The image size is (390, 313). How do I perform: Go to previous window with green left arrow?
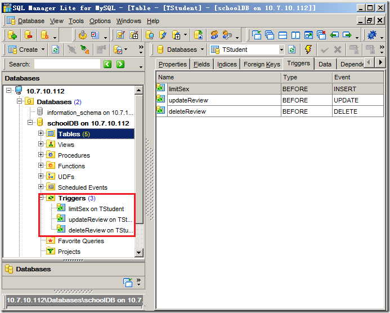334,35
